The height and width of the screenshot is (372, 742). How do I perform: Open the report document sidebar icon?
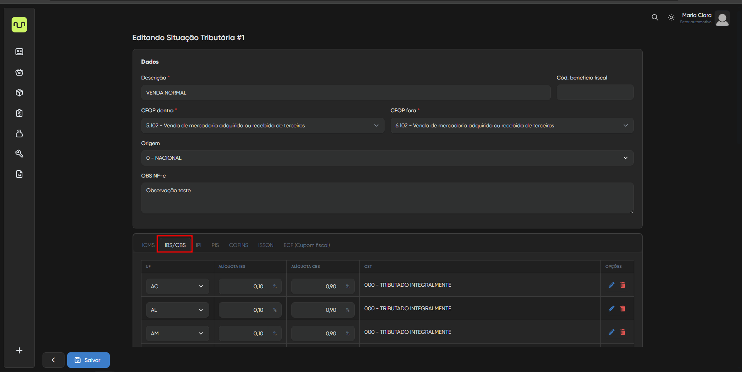19,174
